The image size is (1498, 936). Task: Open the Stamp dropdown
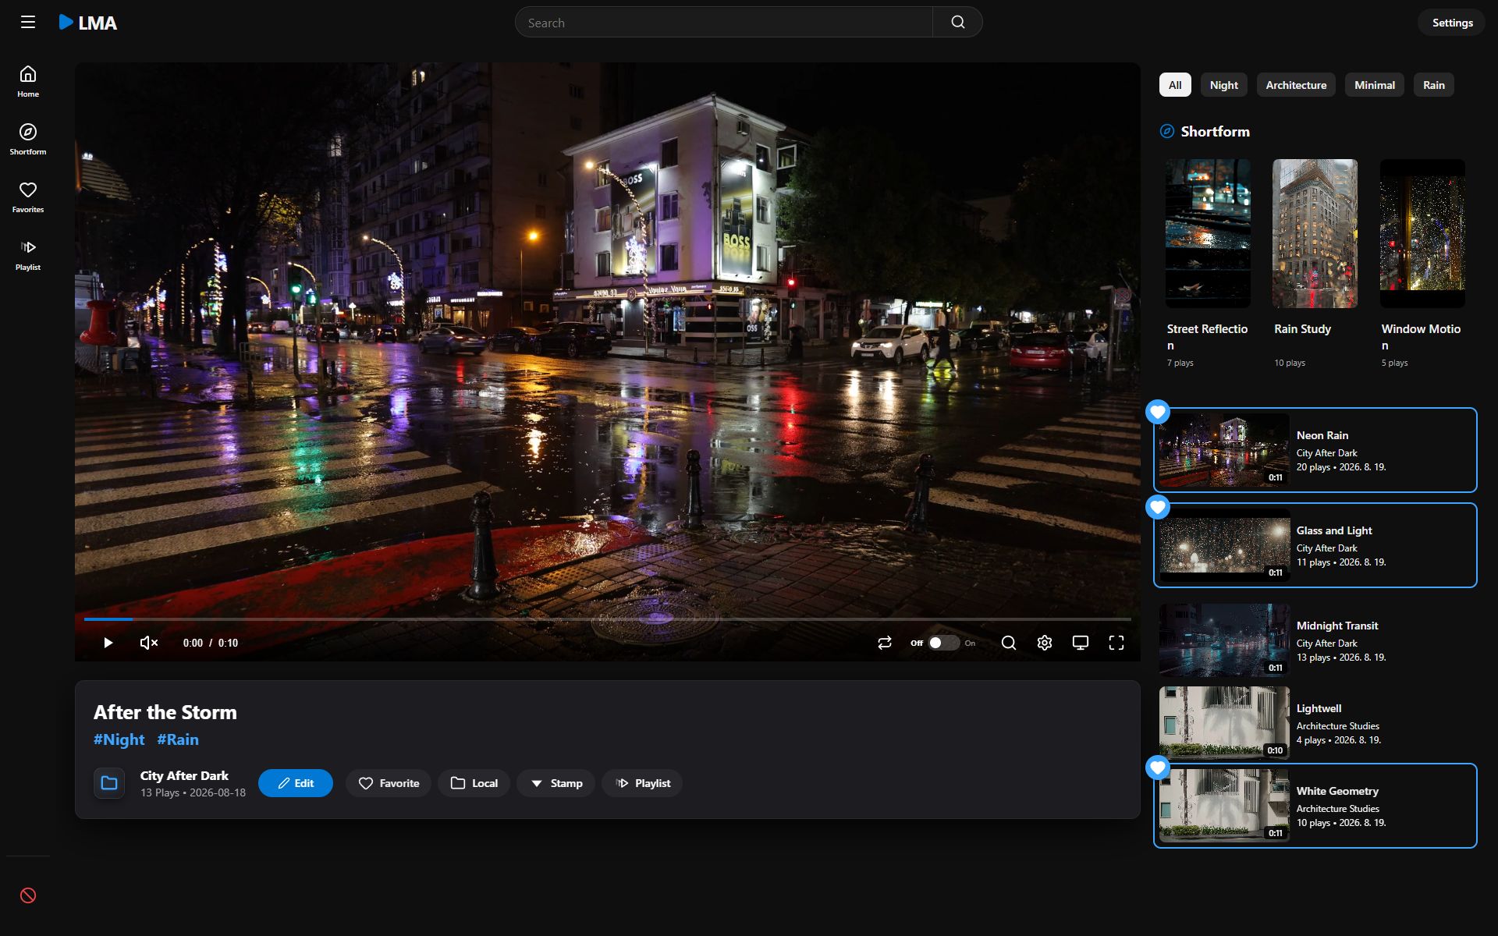tap(556, 783)
